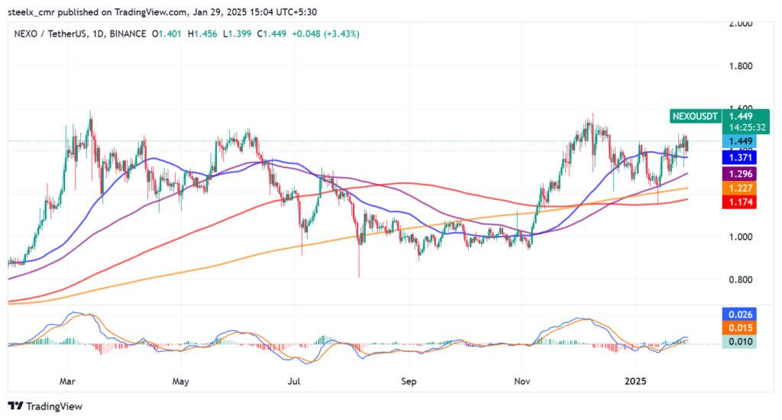Click the green 1.449 current price label
Viewport: 782px width, 420px height.
pos(738,116)
